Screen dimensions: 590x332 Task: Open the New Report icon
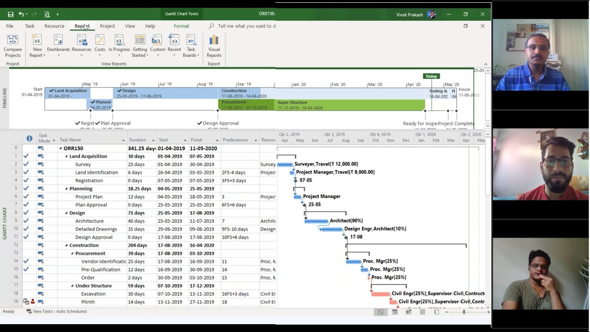[x=37, y=40]
